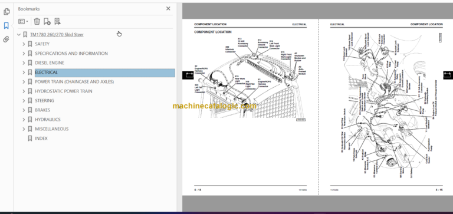Click the battery tab icon on page 4-14
The image size is (453, 214).
pyautogui.click(x=188, y=75)
